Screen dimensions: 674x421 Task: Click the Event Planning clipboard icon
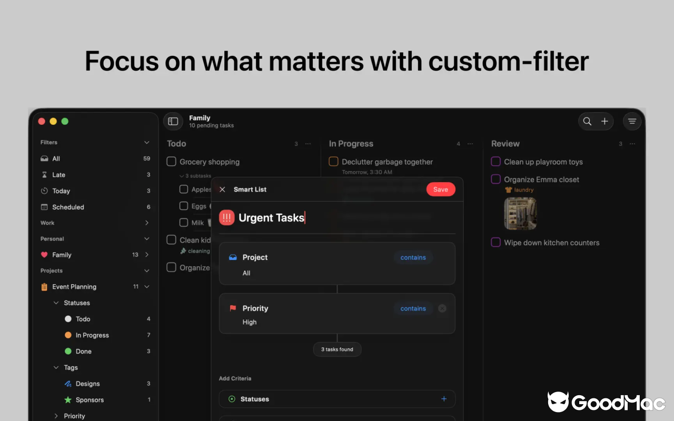[45, 287]
